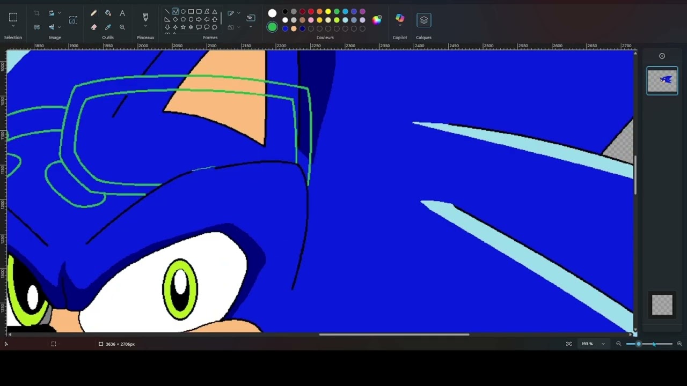This screenshot has width=687, height=386.
Task: Click the zoom out magnifier button
Action: click(618, 344)
